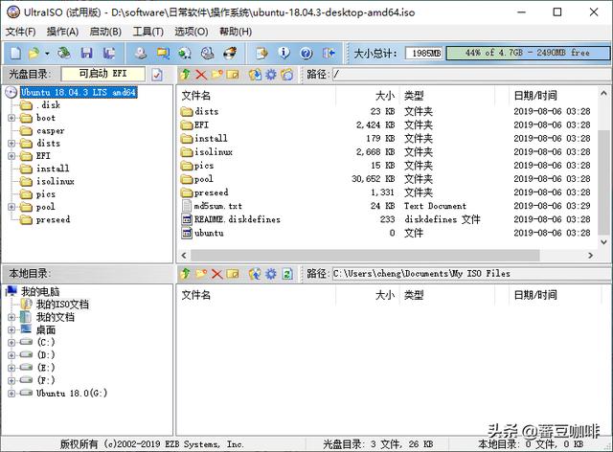Viewport: 613px width, 452px height.
Task: Click the Open file folder icon
Action: coord(34,53)
